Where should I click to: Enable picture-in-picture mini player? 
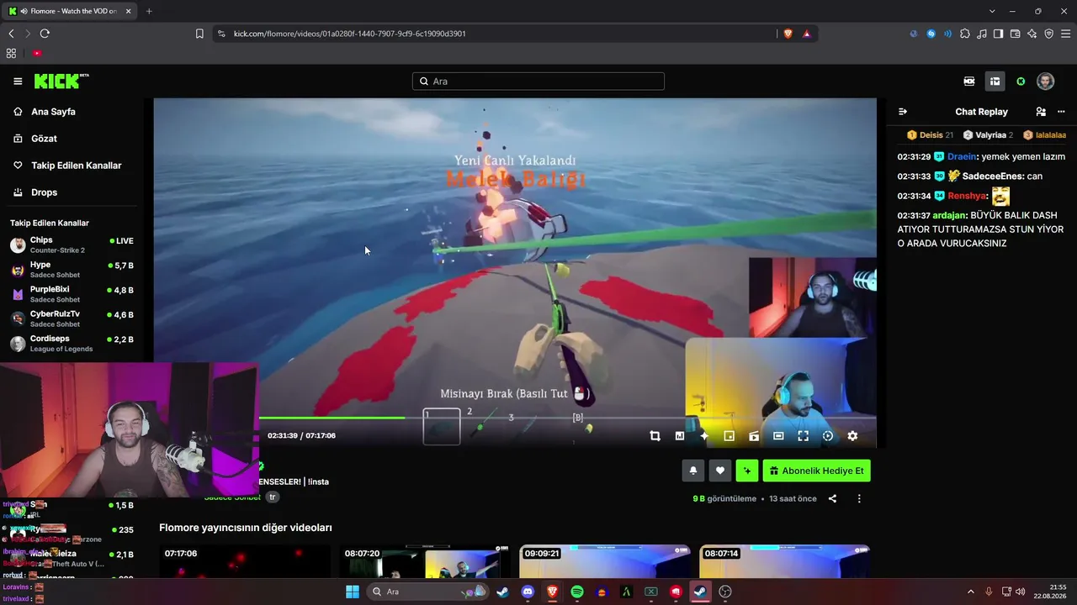(x=729, y=436)
